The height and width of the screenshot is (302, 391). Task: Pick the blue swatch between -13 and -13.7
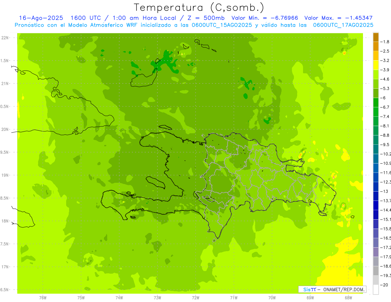(x=376, y=196)
